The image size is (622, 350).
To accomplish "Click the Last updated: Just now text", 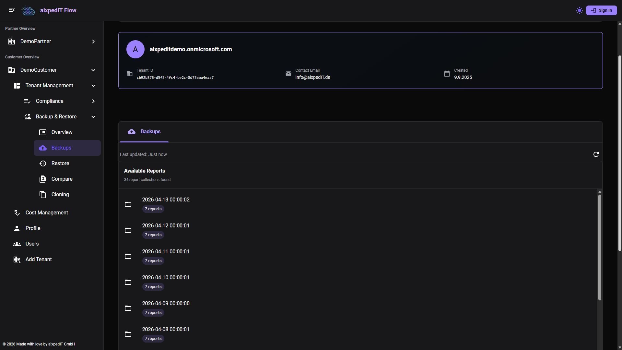I will (143, 154).
